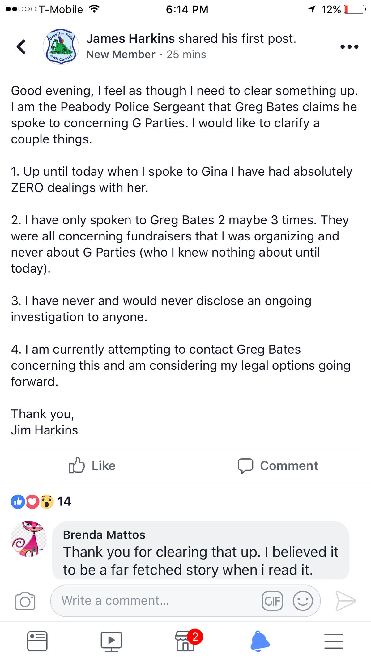Switch to the Watch video tab
The width and height of the screenshot is (371, 661).
111,641
